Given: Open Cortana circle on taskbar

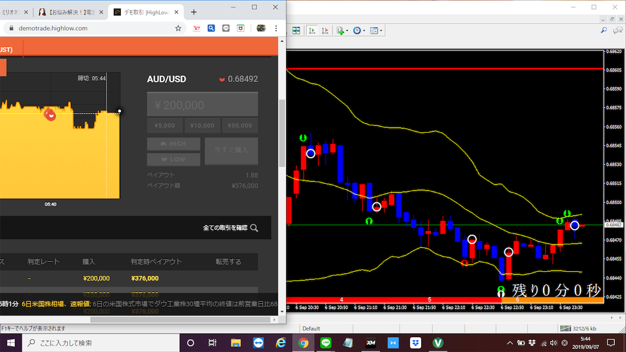Looking at the screenshot, I should coord(191,343).
